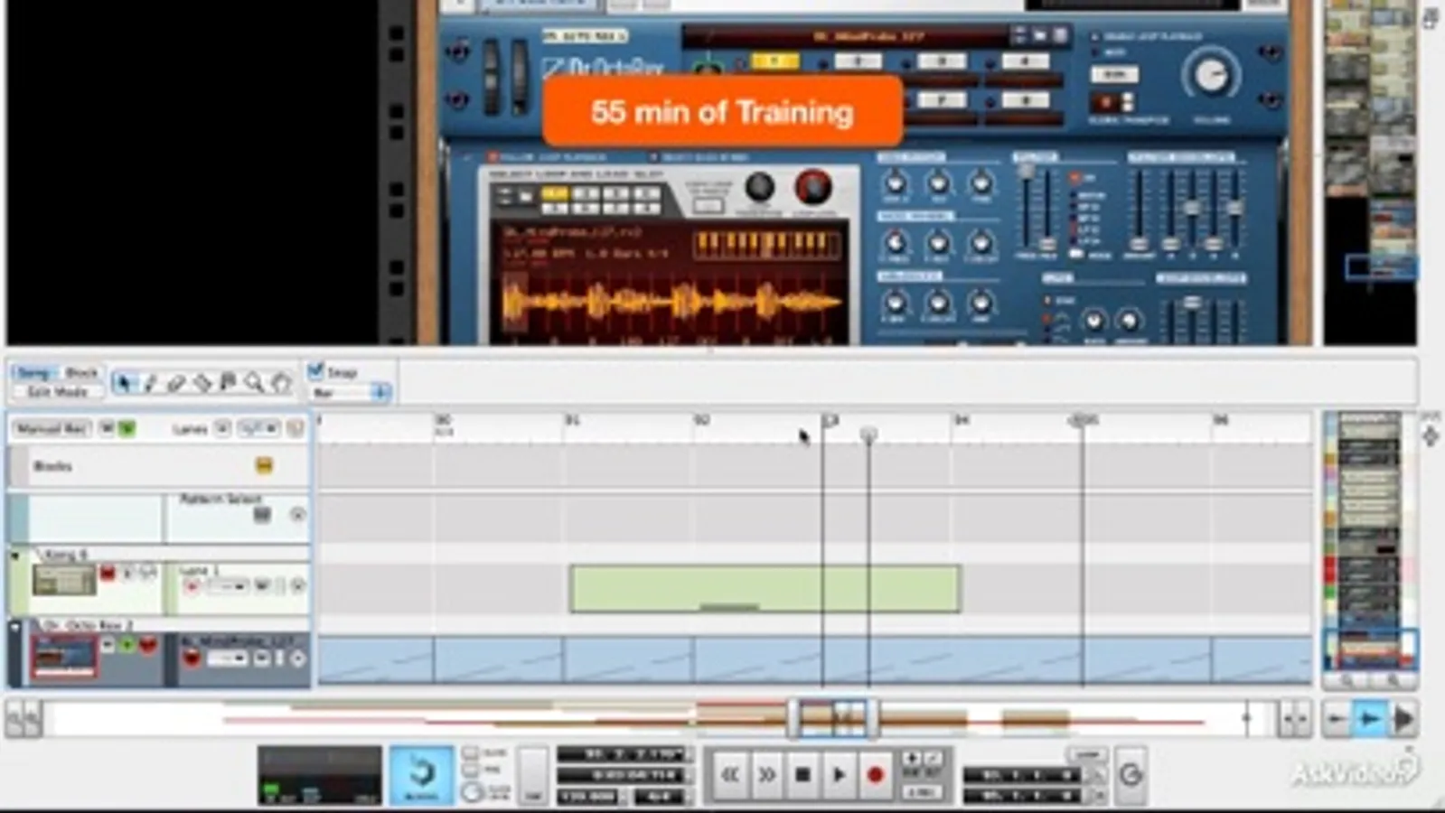This screenshot has width=1445, height=813.
Task: Open the Dr. Octo Rex browse patch folder icon
Action: 1039,35
